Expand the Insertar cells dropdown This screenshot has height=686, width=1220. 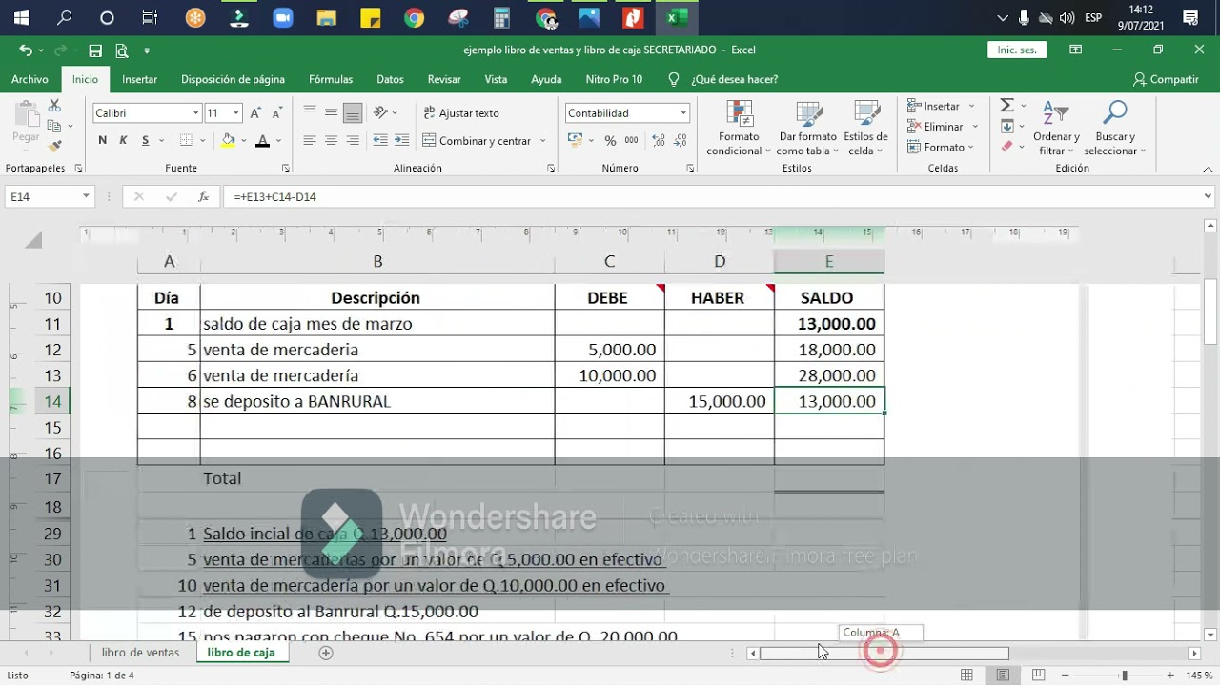971,106
